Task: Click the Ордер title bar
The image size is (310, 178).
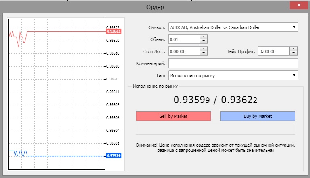Action: (x=155, y=7)
